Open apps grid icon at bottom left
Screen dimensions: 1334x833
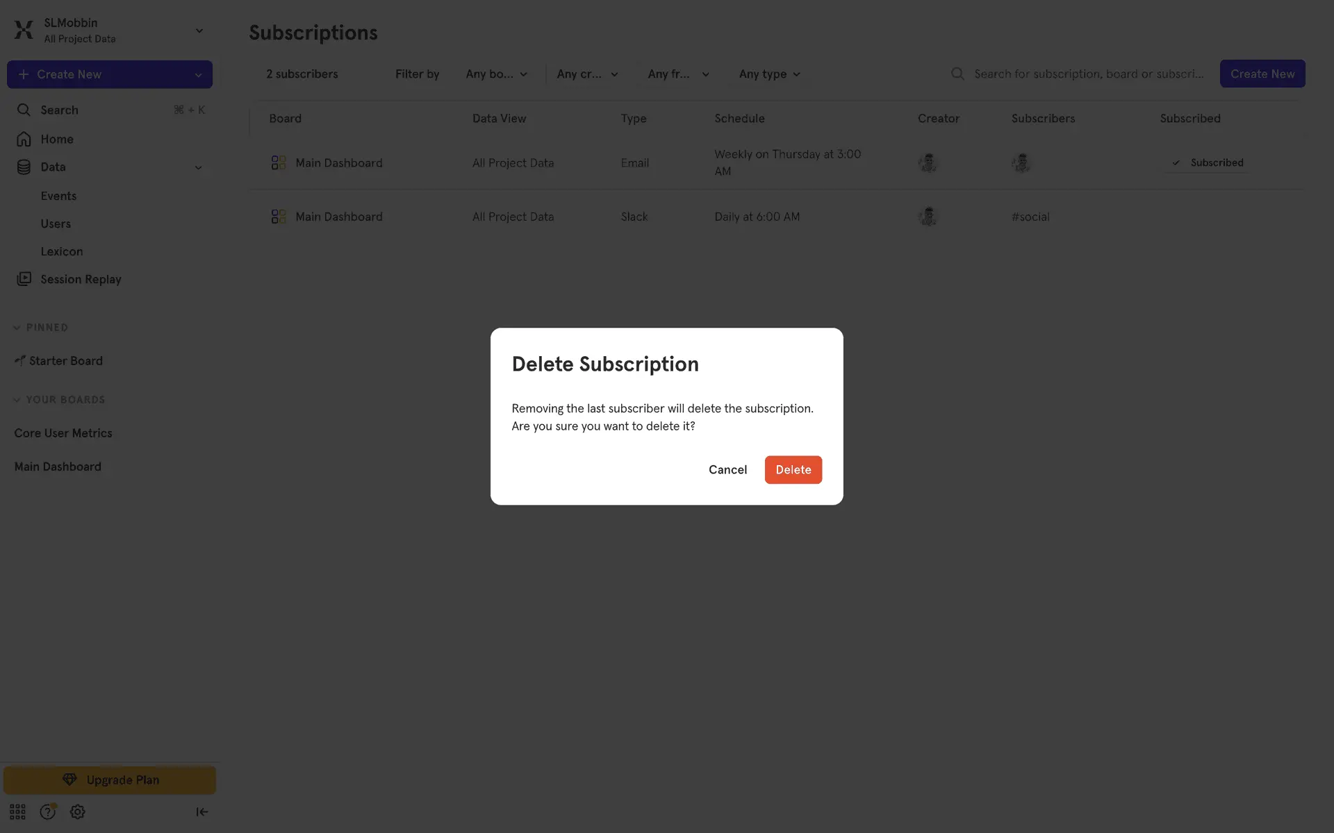click(x=17, y=811)
